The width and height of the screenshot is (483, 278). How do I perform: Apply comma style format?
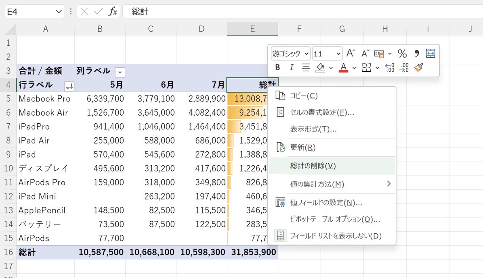pos(416,54)
